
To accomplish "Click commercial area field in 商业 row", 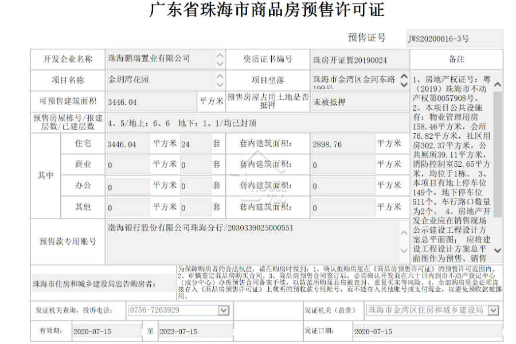I will [128, 165].
